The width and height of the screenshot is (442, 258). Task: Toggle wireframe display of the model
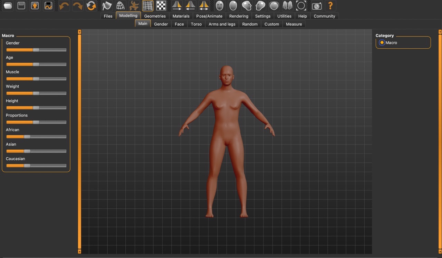click(120, 6)
